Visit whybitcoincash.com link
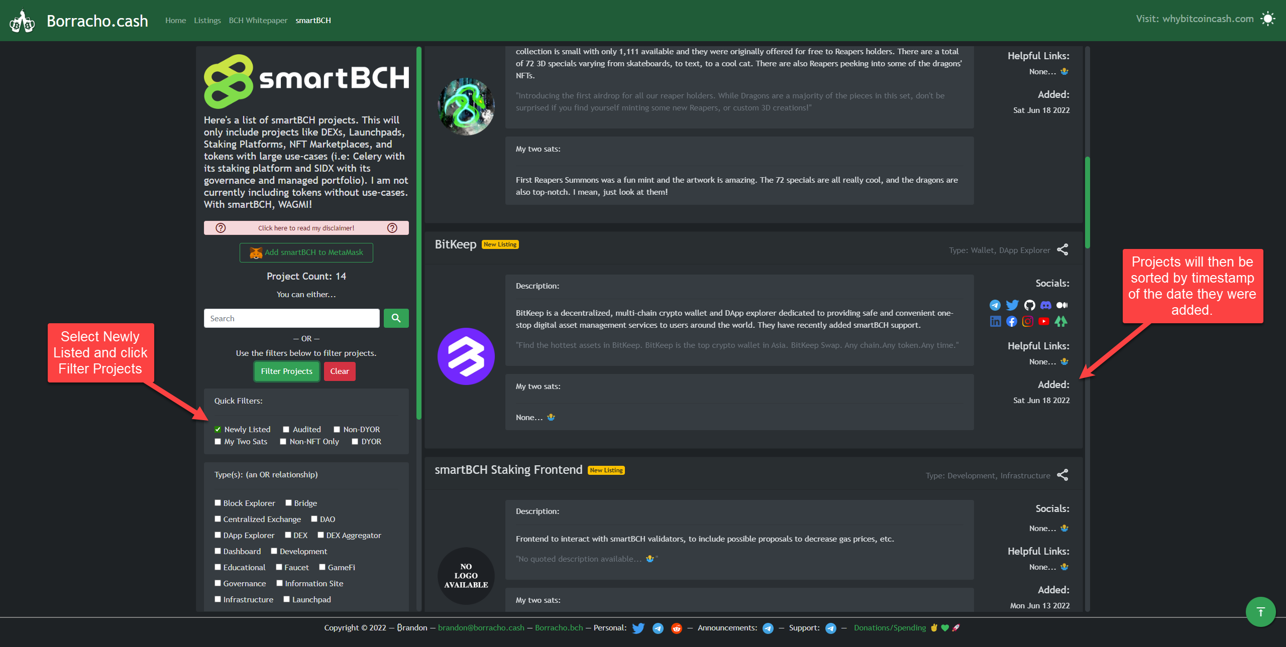This screenshot has height=647, width=1286. click(x=1208, y=19)
